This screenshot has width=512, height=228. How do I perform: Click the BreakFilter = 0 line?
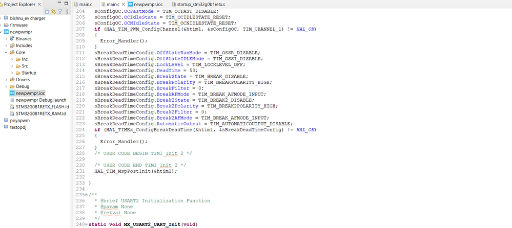[149, 88]
